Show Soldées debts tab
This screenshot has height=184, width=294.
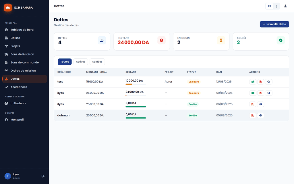coord(97,62)
